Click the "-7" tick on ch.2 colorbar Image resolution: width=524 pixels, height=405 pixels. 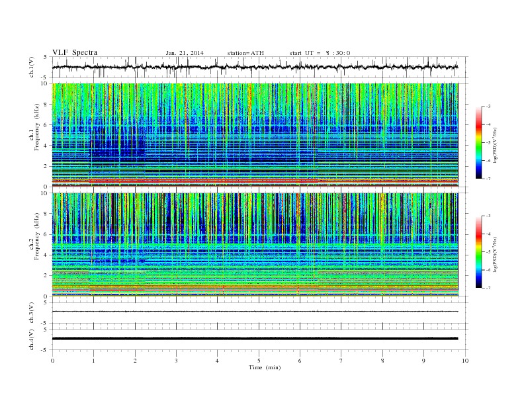488,288
